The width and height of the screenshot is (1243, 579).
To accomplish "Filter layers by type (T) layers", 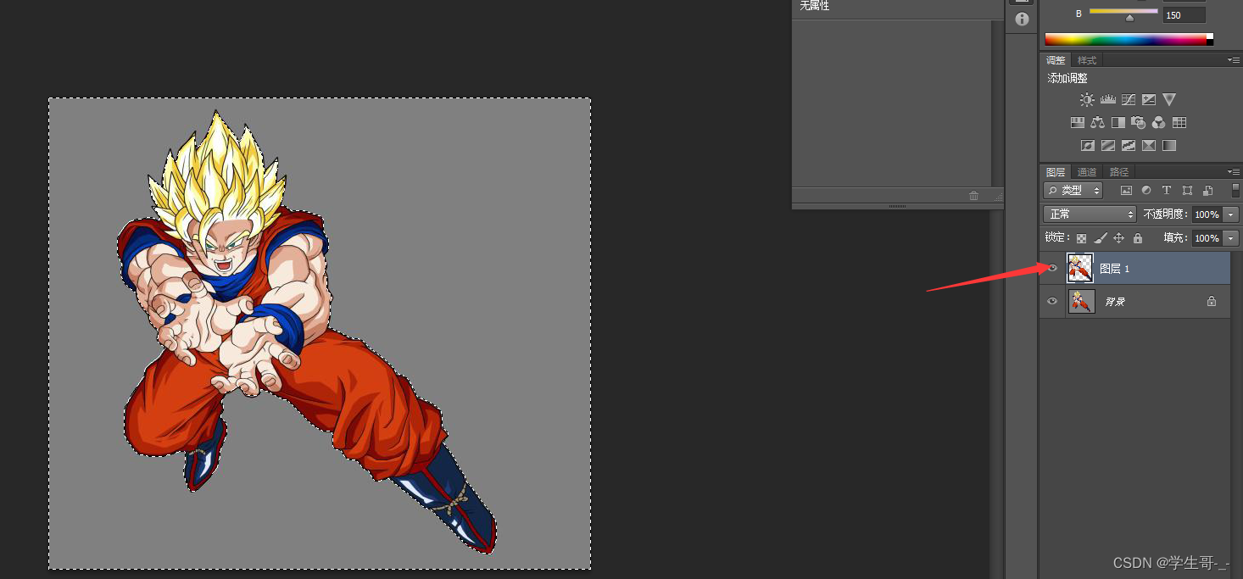I will [1167, 191].
